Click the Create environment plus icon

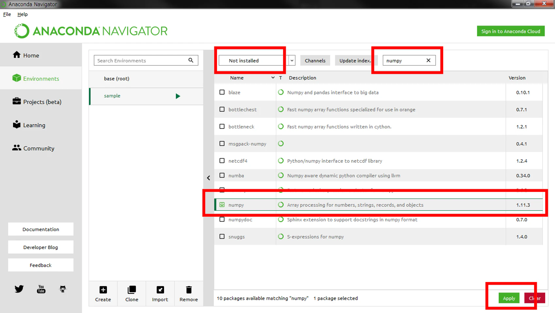pyautogui.click(x=103, y=290)
